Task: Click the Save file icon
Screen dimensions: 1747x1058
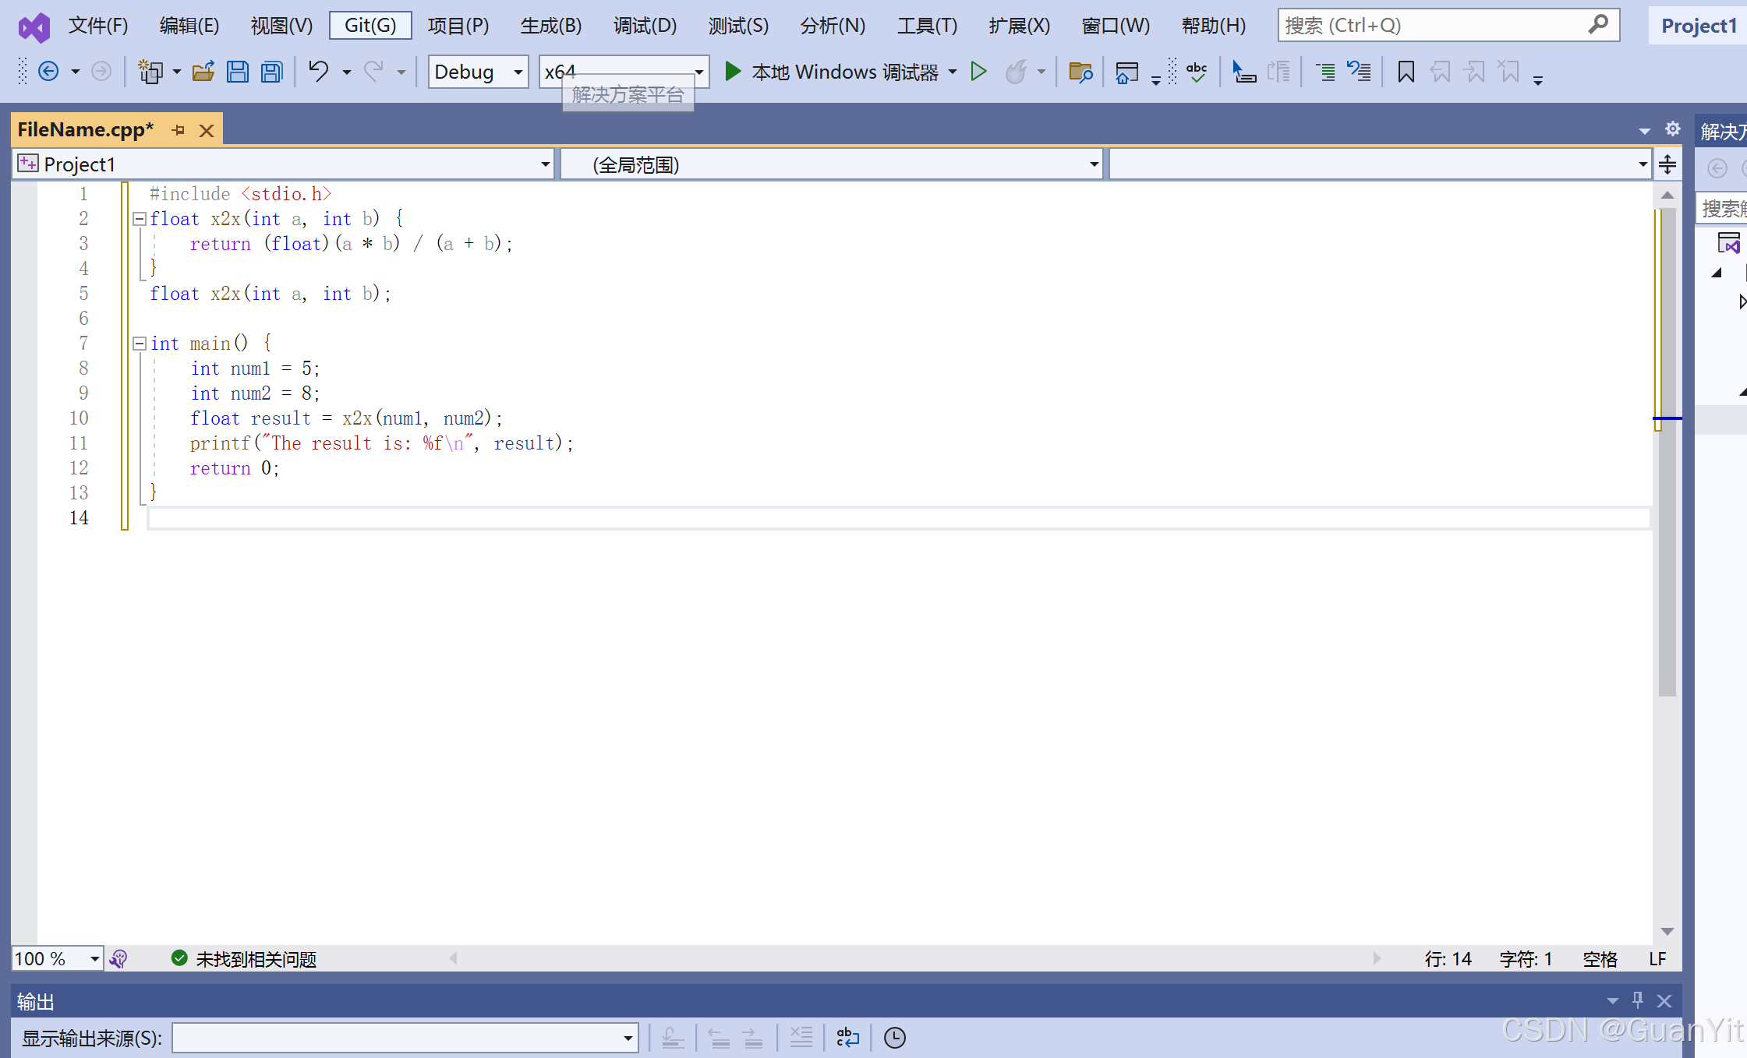Action: 237,72
